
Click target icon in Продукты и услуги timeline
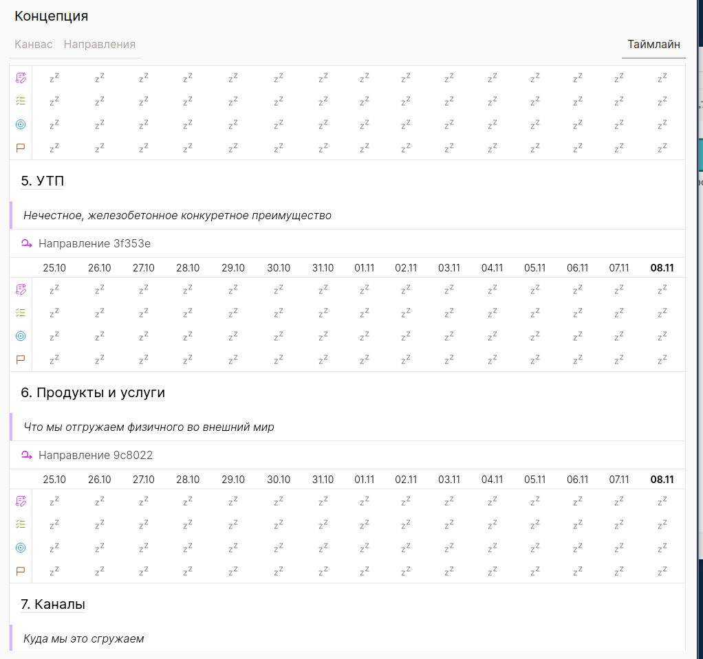[x=21, y=548]
